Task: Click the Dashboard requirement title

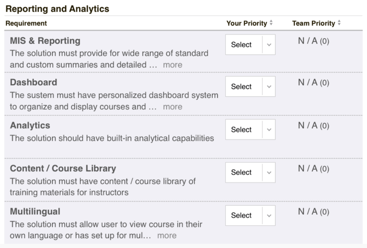Action: click(x=33, y=82)
